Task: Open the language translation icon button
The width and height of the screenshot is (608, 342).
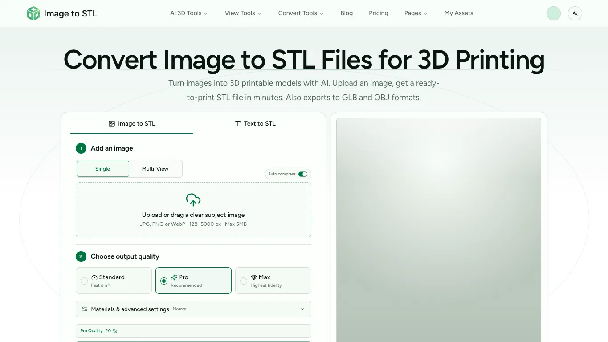Action: [x=575, y=13]
